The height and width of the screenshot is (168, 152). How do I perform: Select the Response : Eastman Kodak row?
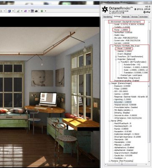pyautogui.click(x=131, y=97)
